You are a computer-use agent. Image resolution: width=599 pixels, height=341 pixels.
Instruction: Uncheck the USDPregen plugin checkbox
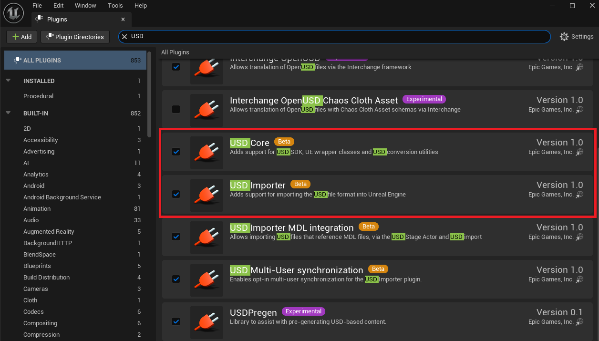click(176, 321)
